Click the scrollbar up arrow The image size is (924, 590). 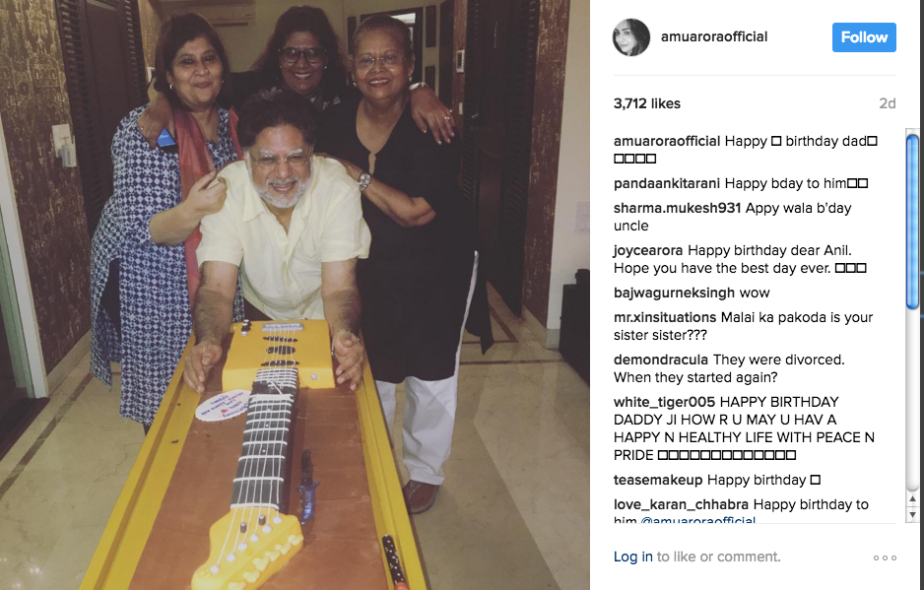coord(912,499)
